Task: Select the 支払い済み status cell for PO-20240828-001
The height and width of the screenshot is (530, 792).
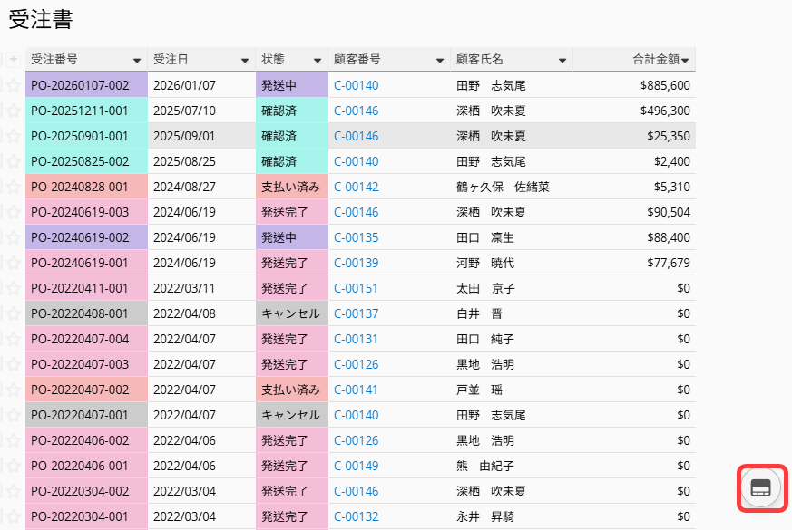Action: (x=290, y=187)
